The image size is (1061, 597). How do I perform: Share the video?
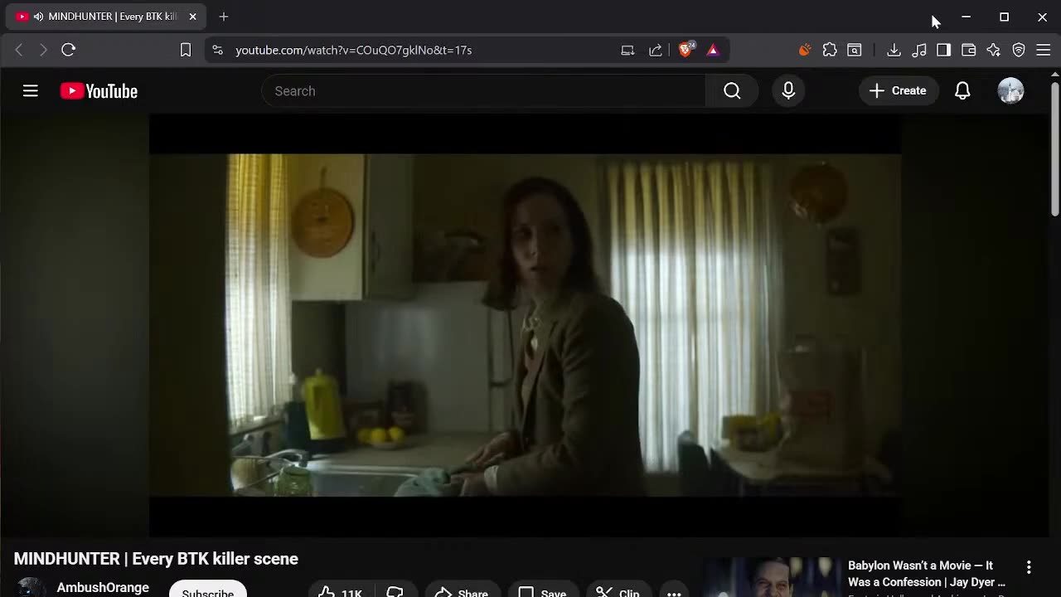463,590
